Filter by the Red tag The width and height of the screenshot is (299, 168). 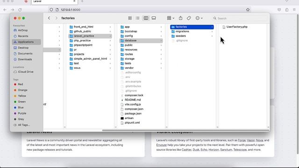[x=26, y=84]
